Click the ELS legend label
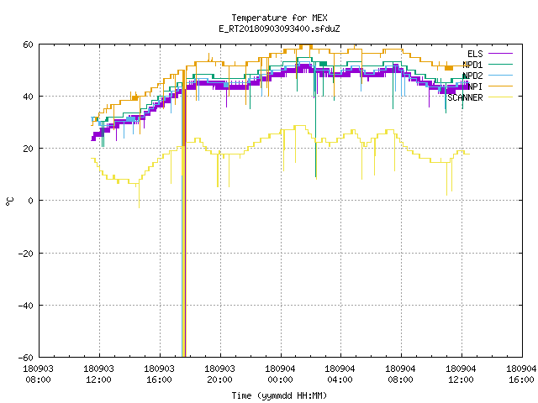Viewport: 538px width, 403px height. [475, 54]
